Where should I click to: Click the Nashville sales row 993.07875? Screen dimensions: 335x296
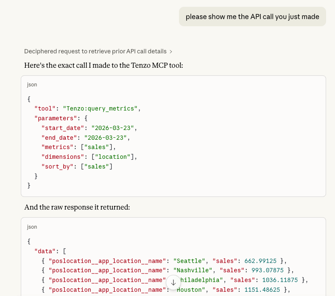click(x=168, y=271)
